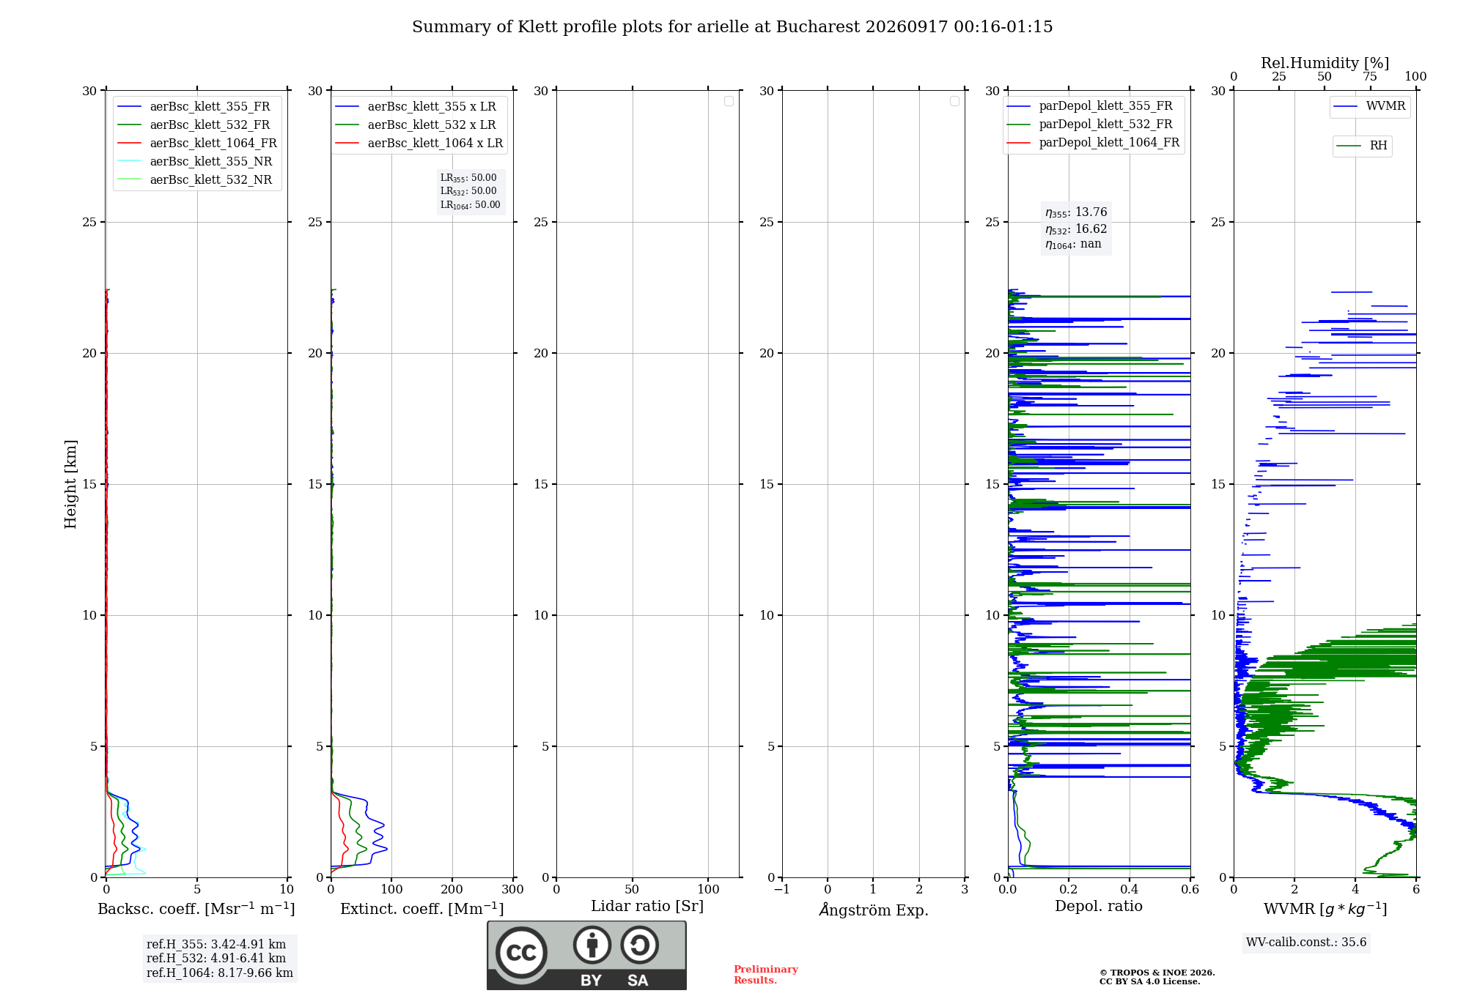1466x996 pixels.
Task: Click the ref.H_355: 3.42-4.91 km text
Action: (216, 945)
